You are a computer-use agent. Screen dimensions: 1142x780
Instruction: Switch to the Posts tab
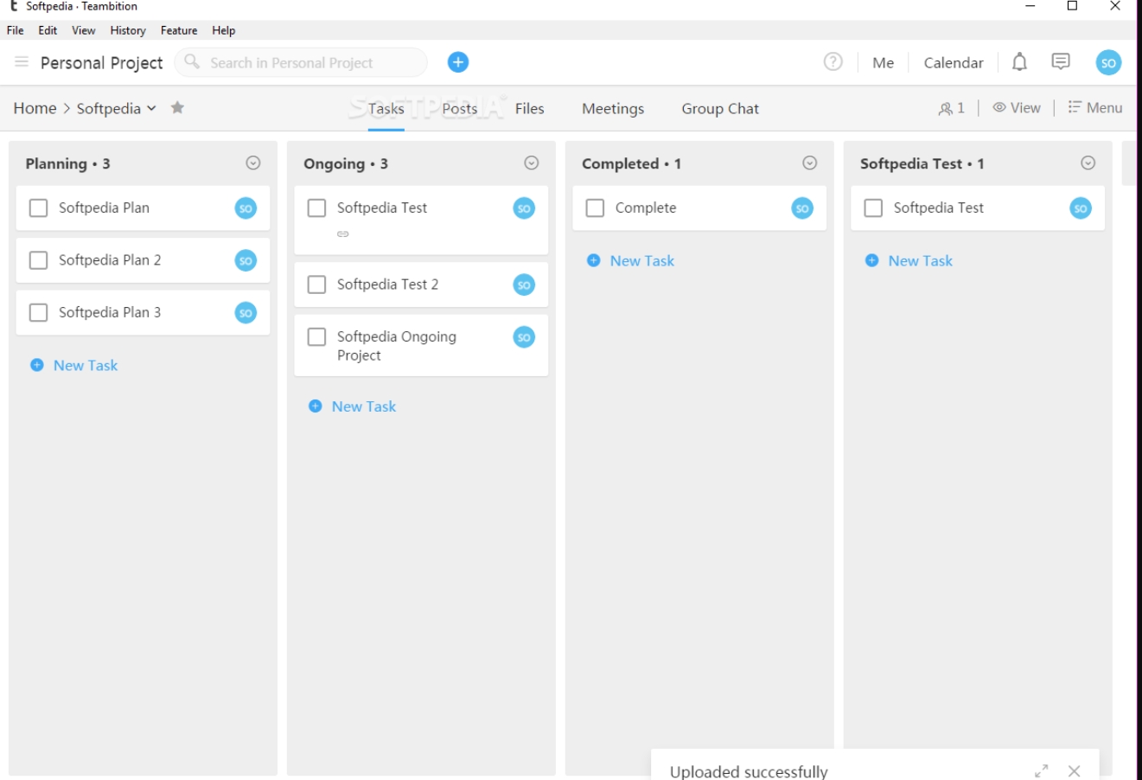pyautogui.click(x=460, y=109)
